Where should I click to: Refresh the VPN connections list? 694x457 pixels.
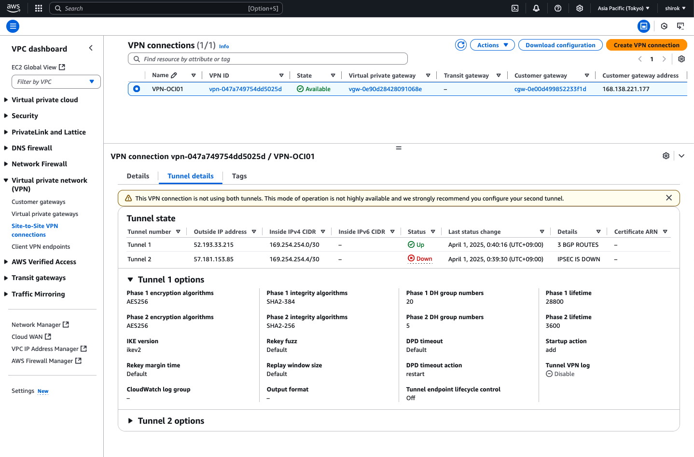461,45
